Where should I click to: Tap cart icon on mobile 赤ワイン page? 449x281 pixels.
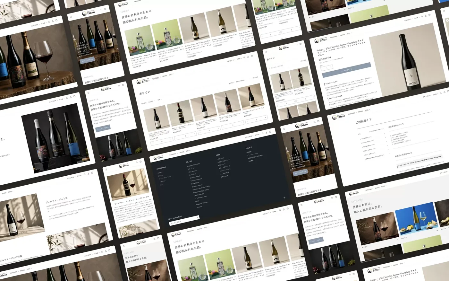(301, 44)
